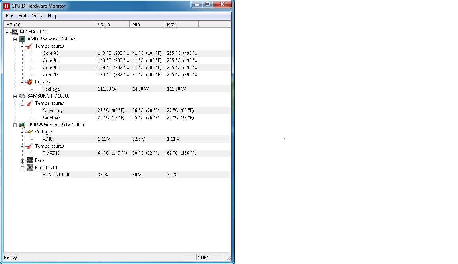
Task: Click the Package min value 14.80 W
Action: (x=140, y=89)
